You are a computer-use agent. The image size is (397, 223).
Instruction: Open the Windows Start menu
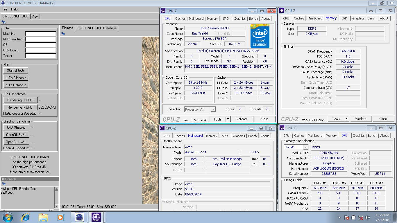click(x=7, y=217)
